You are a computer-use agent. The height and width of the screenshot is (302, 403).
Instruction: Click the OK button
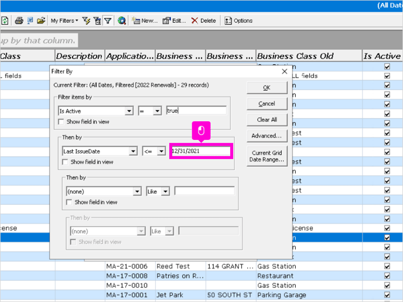tap(267, 88)
